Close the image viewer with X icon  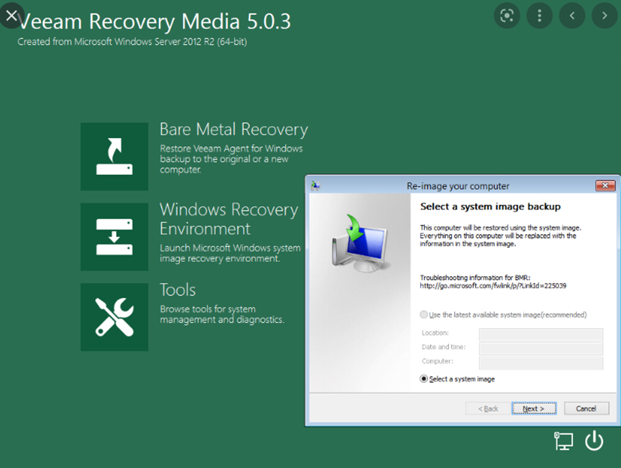click(x=12, y=15)
